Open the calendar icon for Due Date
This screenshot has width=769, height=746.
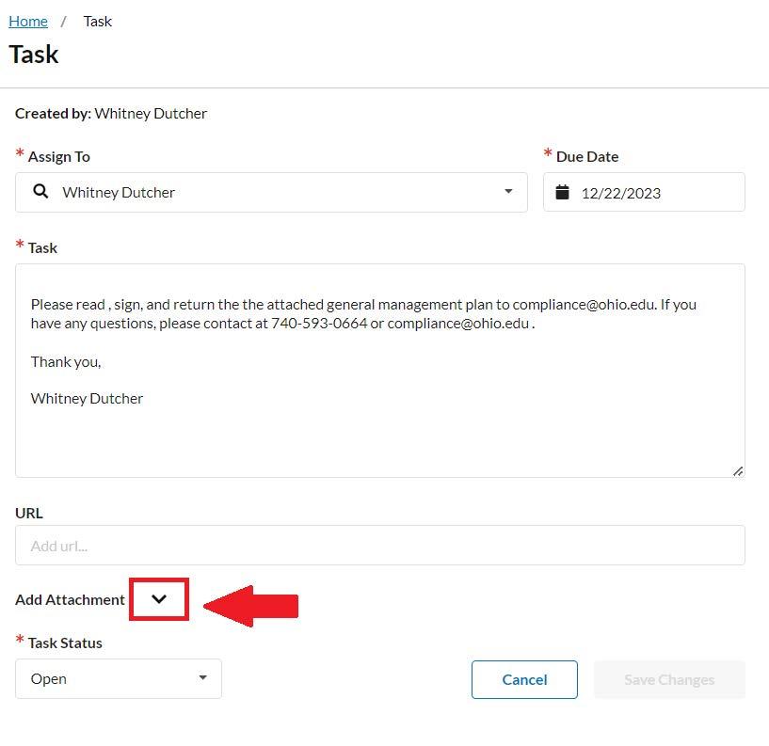coord(562,192)
